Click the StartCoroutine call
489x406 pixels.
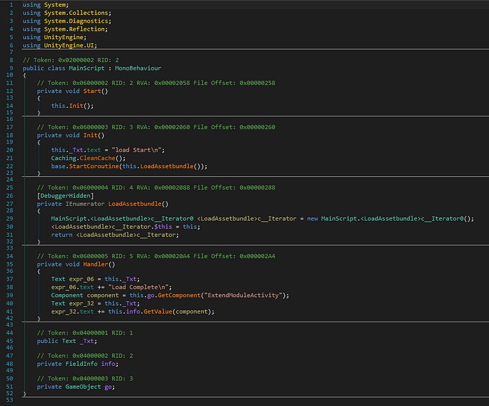point(94,166)
